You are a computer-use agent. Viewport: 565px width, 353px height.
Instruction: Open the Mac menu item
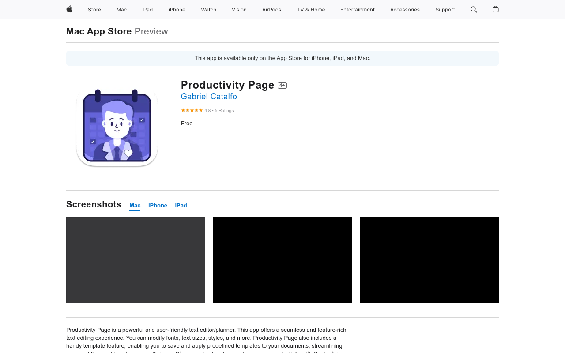pyautogui.click(x=121, y=10)
